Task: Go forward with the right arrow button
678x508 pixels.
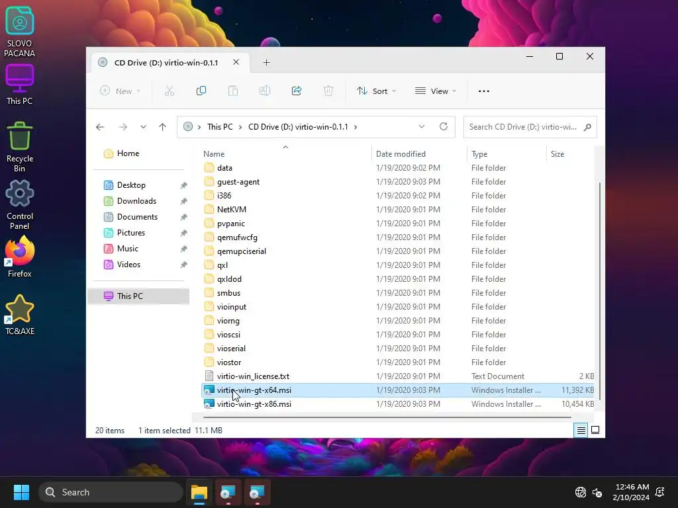Action: 122,127
